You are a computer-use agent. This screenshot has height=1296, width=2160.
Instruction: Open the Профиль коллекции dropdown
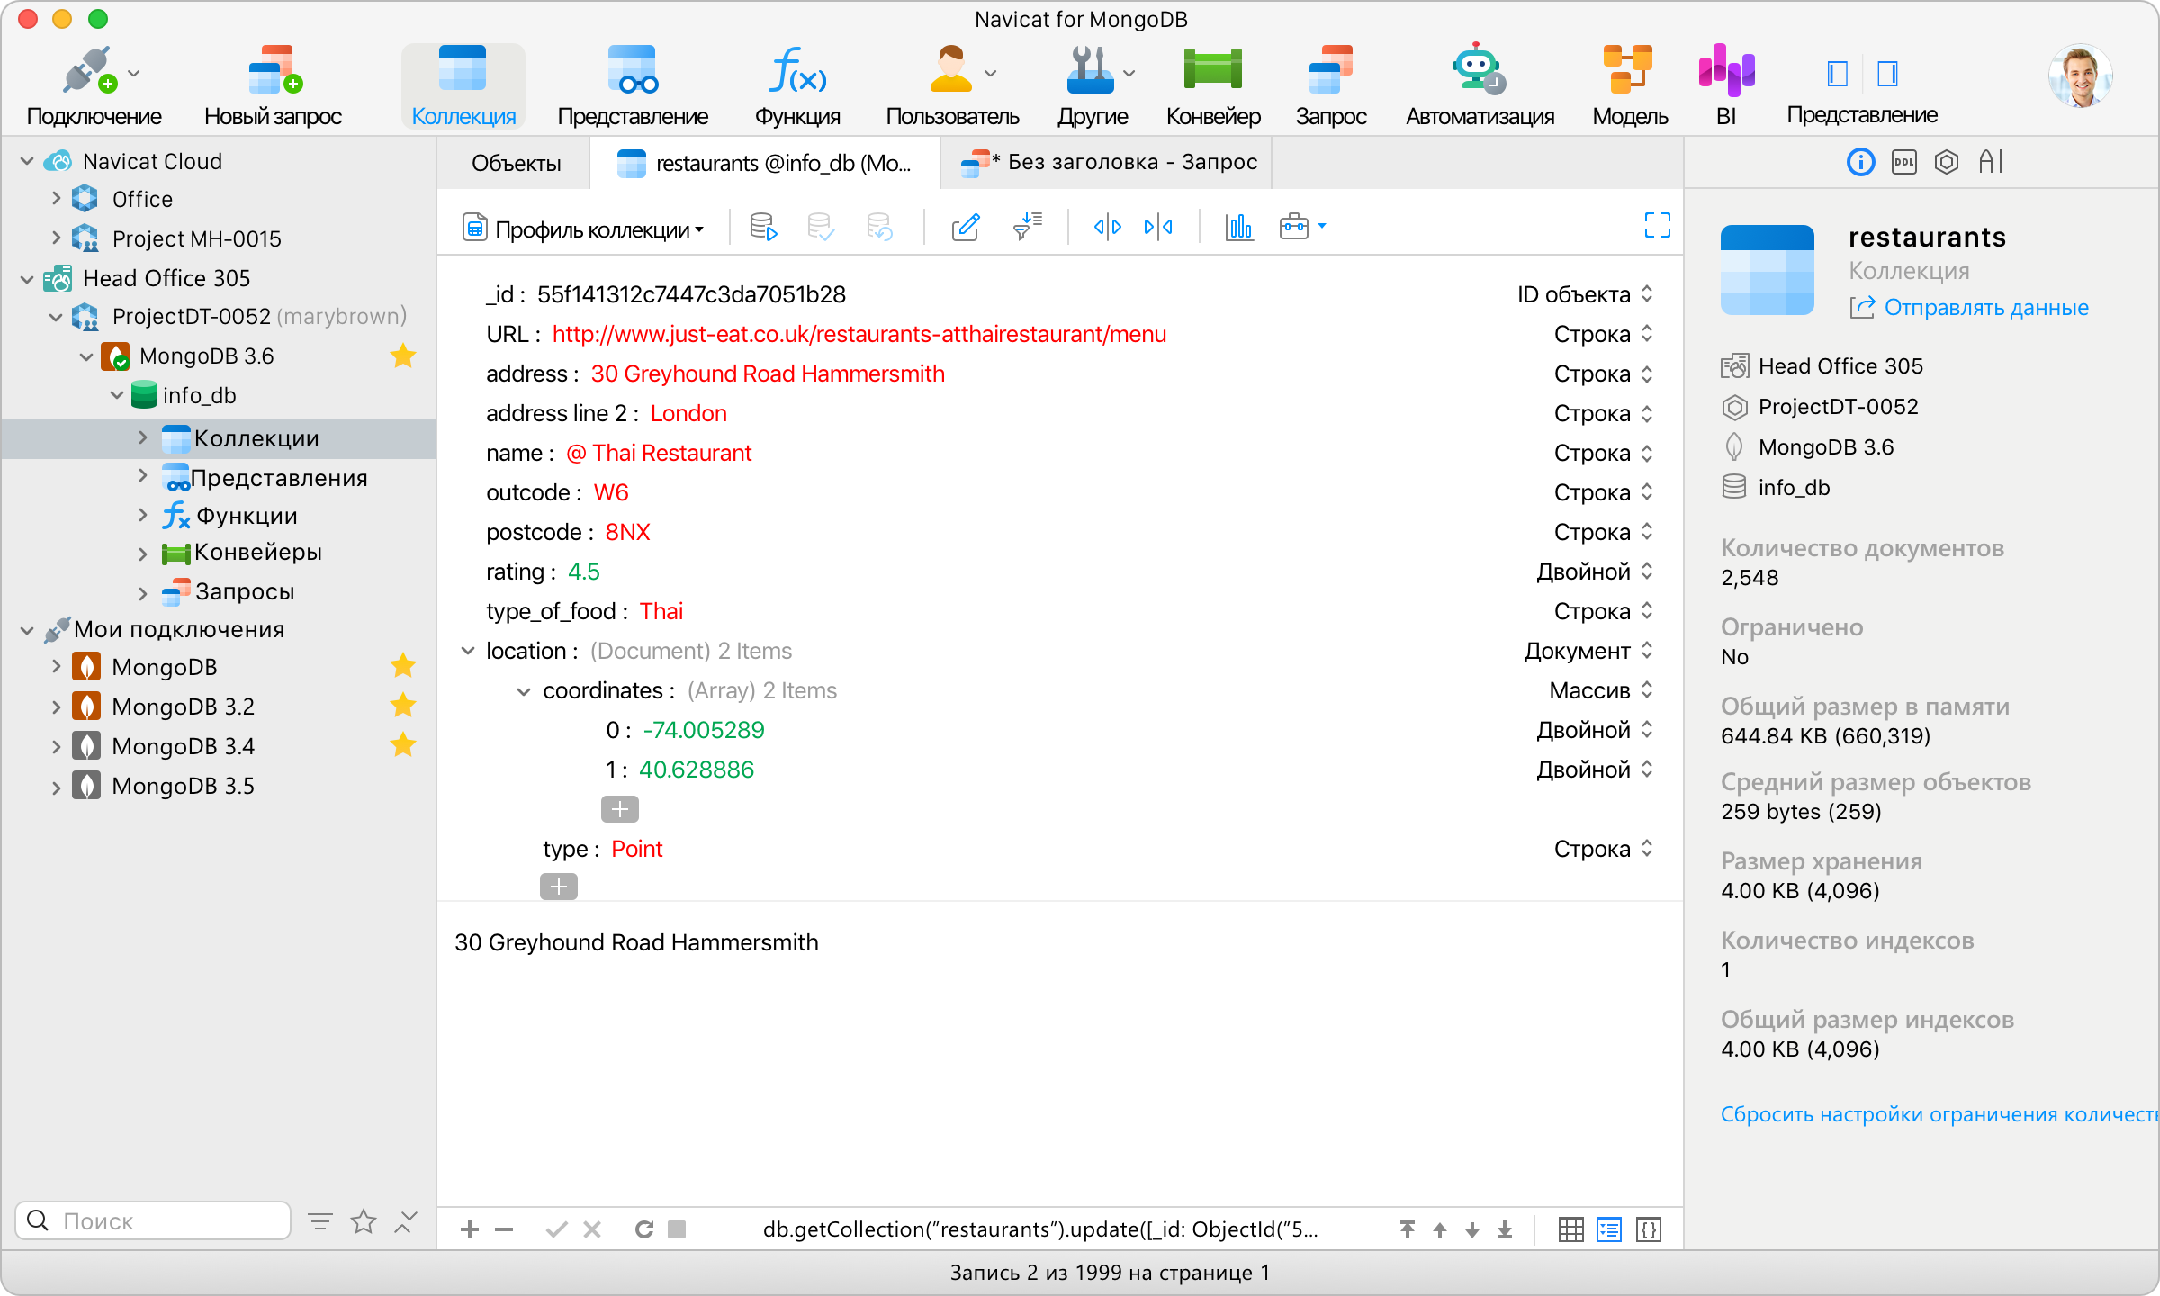pyautogui.click(x=583, y=229)
